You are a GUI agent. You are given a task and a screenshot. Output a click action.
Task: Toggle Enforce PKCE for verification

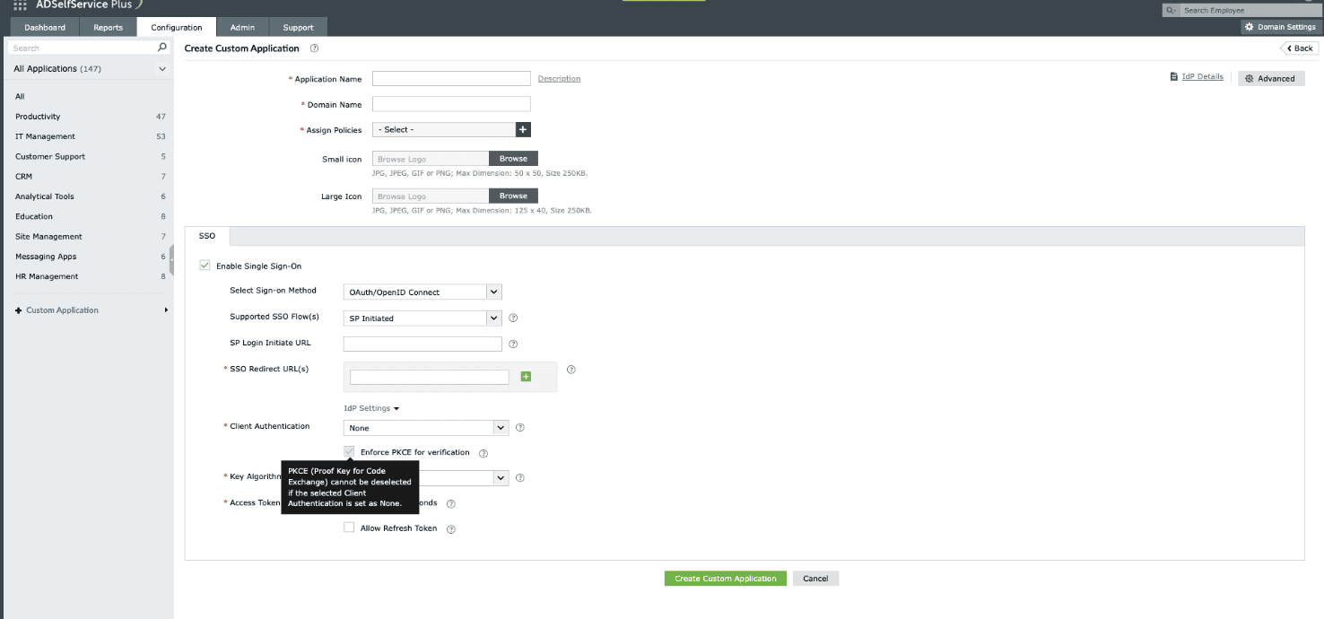pos(349,452)
